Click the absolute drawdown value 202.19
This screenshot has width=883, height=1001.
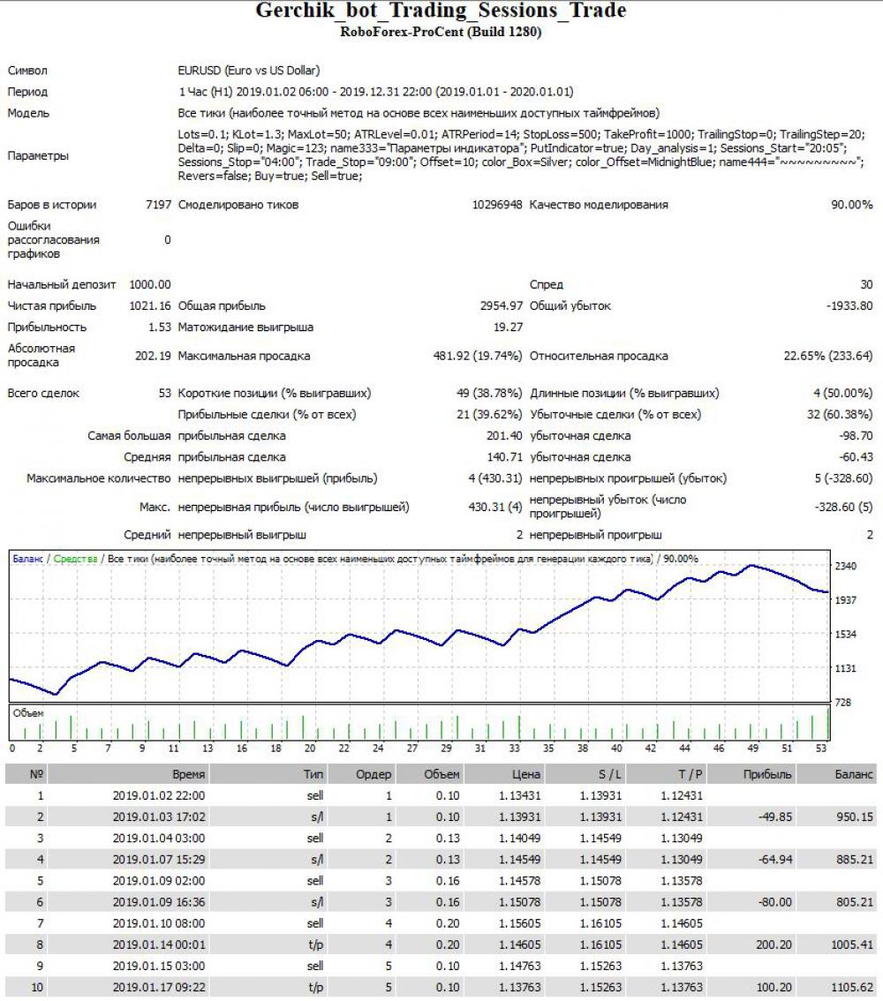(x=153, y=356)
